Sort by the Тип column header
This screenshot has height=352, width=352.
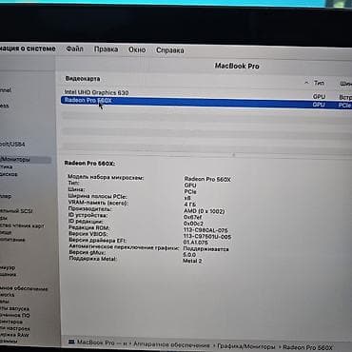319,83
